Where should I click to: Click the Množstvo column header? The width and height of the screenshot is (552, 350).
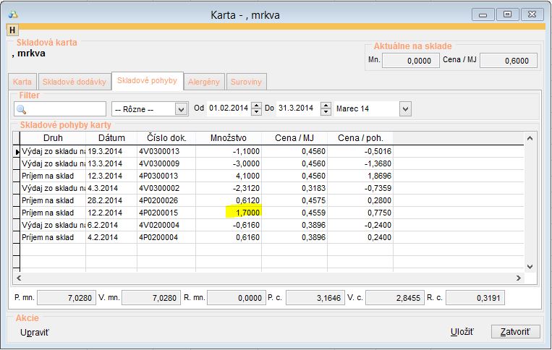[x=228, y=138]
